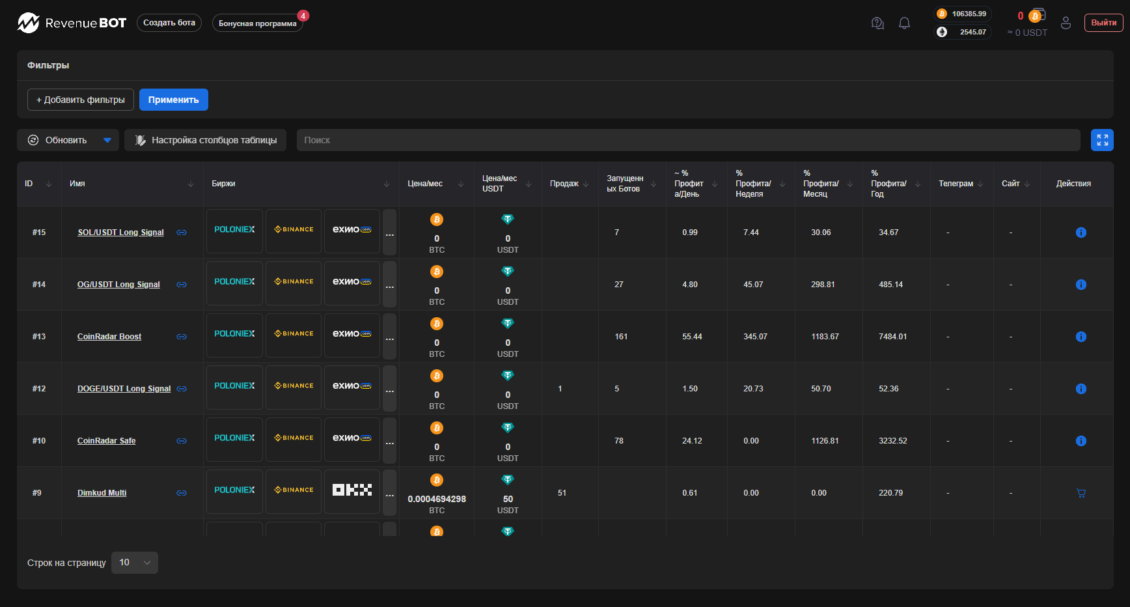Sort by % Профита/Год column
The height and width of the screenshot is (607, 1130).
click(x=918, y=184)
